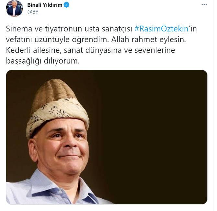Click the tweet line starting 'Sinema ve tiyatronun'
This screenshot has width=217, height=211.
click(x=101, y=29)
